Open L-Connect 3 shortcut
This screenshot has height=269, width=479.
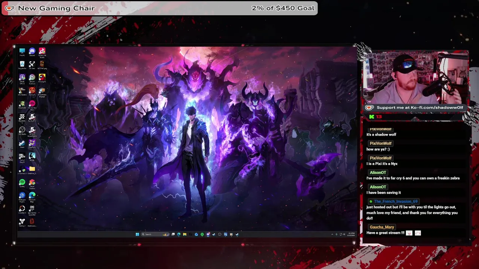point(22,170)
